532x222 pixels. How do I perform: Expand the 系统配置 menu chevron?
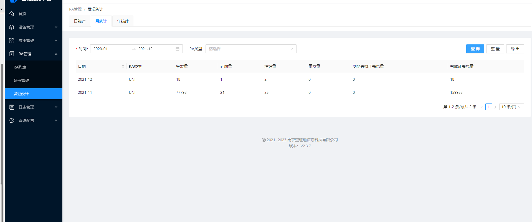(56, 120)
